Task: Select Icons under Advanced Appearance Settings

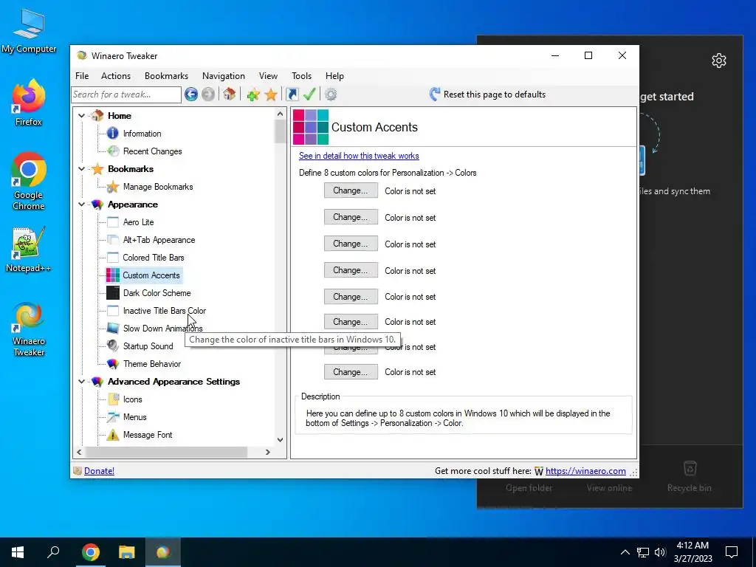Action: 133,399
